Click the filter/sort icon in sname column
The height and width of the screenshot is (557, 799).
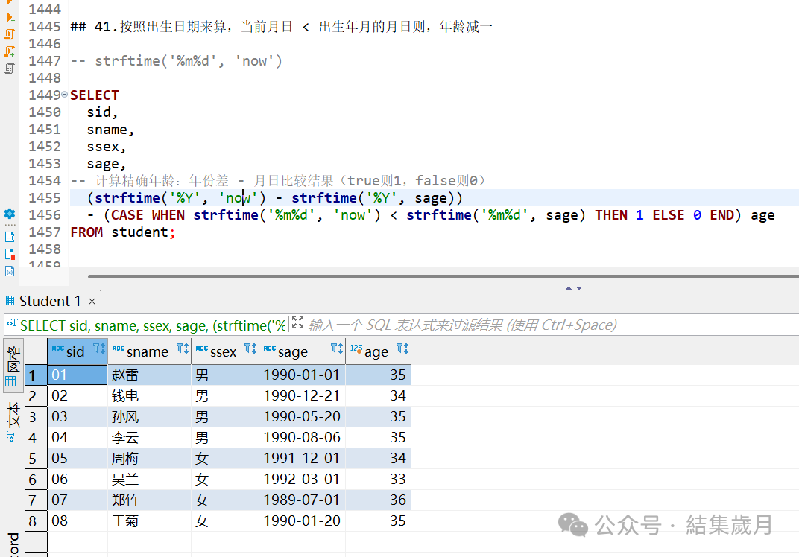(x=183, y=348)
